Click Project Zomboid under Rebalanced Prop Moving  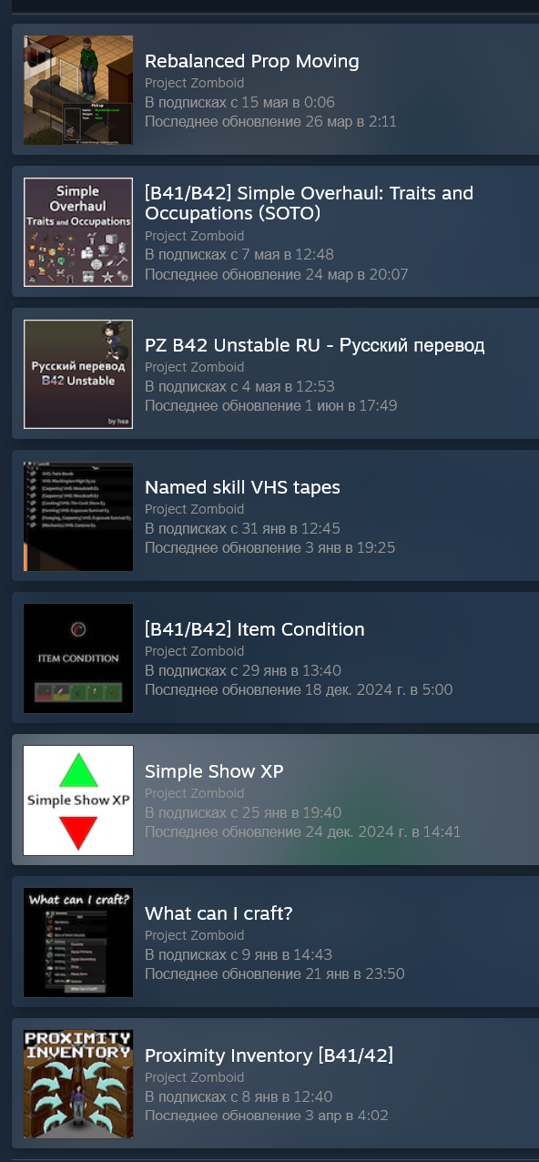pos(195,83)
